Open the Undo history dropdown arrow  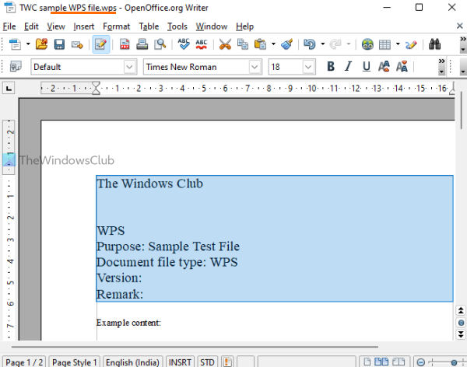click(x=322, y=44)
